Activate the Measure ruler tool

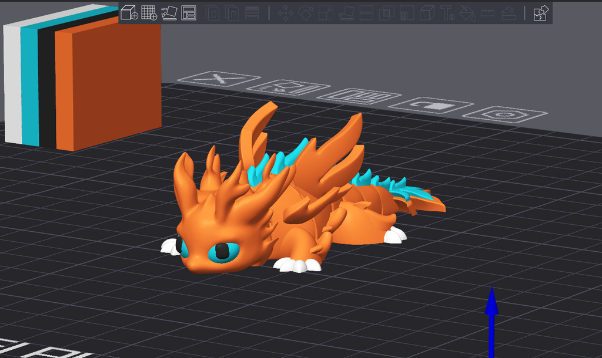pos(487,13)
